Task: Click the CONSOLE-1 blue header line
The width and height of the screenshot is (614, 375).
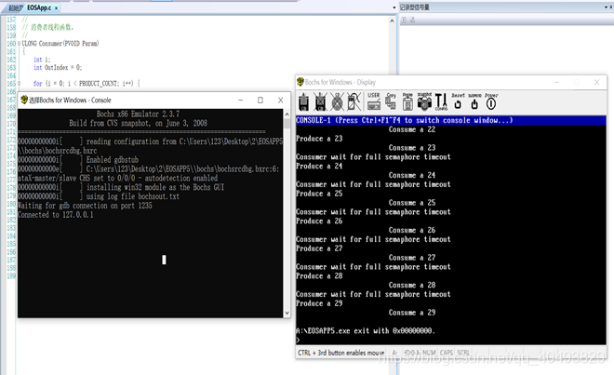Action: click(x=450, y=120)
